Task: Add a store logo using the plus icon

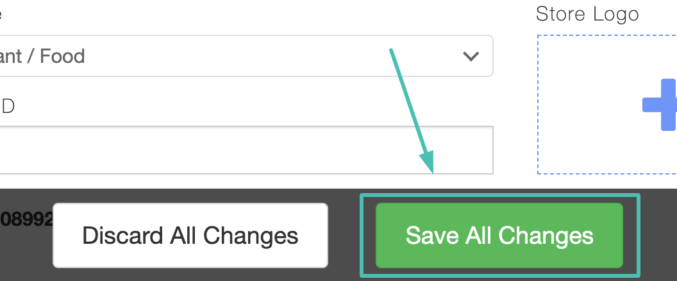Action: [x=662, y=105]
